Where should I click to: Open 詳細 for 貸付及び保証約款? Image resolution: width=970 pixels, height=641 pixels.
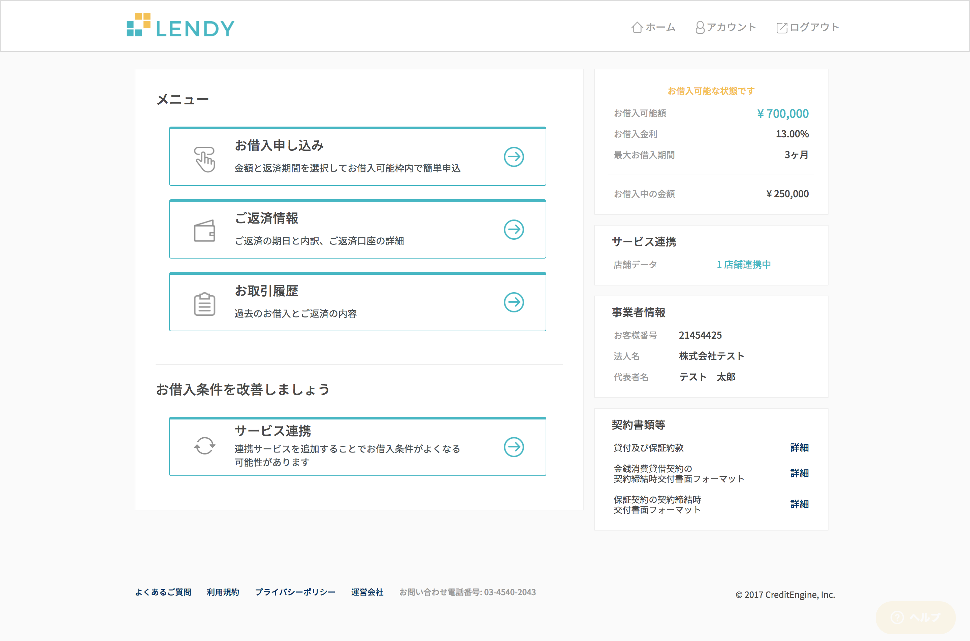click(x=799, y=448)
